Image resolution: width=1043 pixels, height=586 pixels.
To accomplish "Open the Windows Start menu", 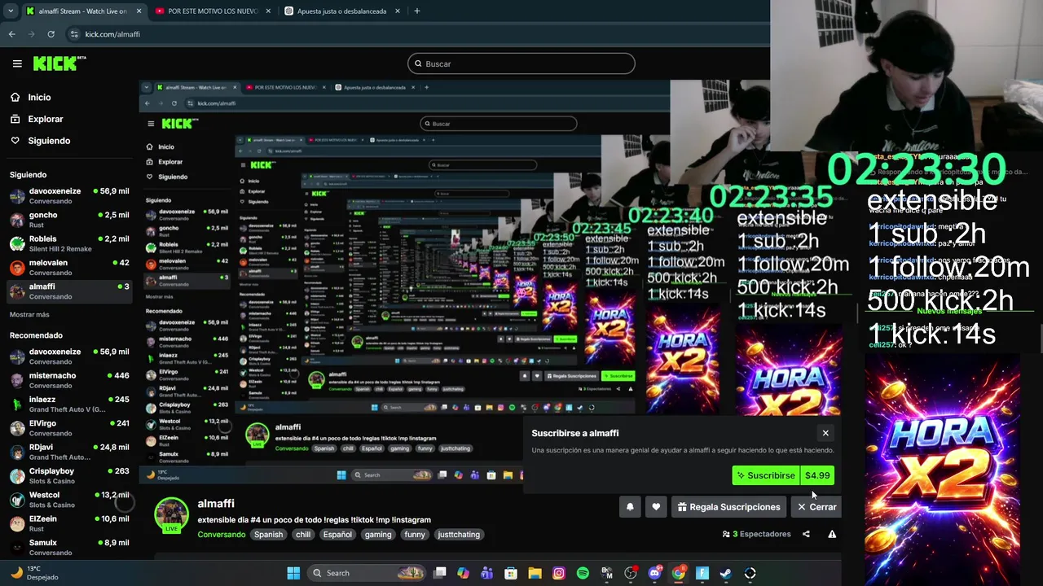I will tap(293, 573).
